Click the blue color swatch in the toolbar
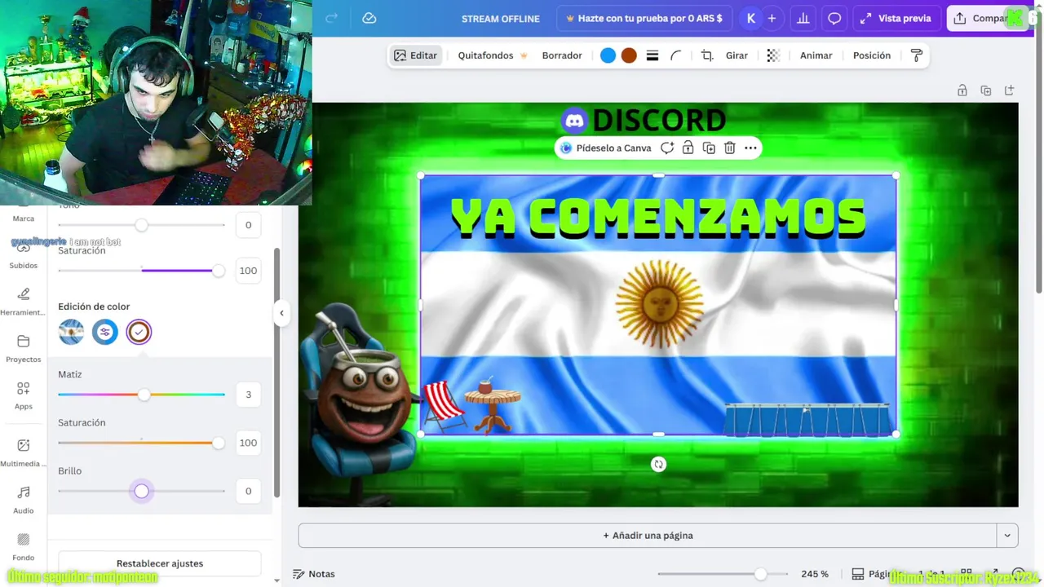1044x587 pixels. [x=608, y=55]
